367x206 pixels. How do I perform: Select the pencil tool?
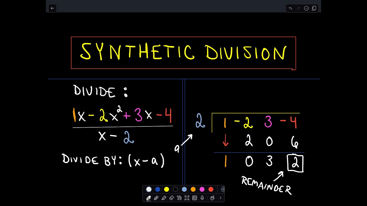pyautogui.click(x=156, y=198)
